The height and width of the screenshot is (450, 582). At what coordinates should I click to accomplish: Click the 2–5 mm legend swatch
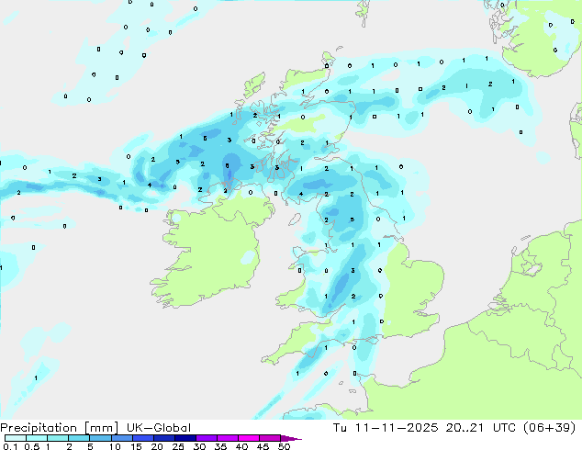pyautogui.click(x=79, y=438)
